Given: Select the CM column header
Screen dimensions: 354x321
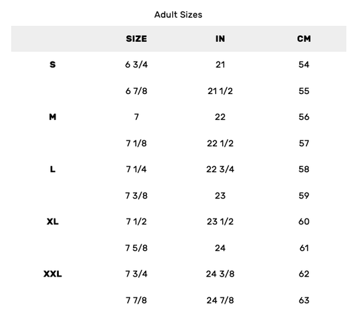Looking at the screenshot, I should coord(304,38).
